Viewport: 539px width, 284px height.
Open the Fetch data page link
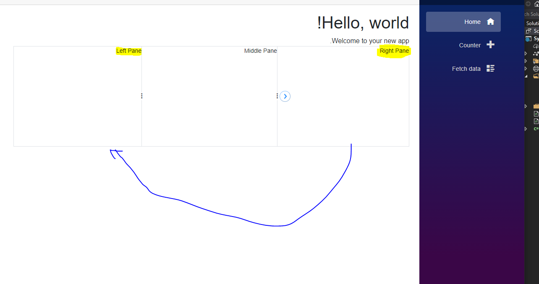coord(466,69)
